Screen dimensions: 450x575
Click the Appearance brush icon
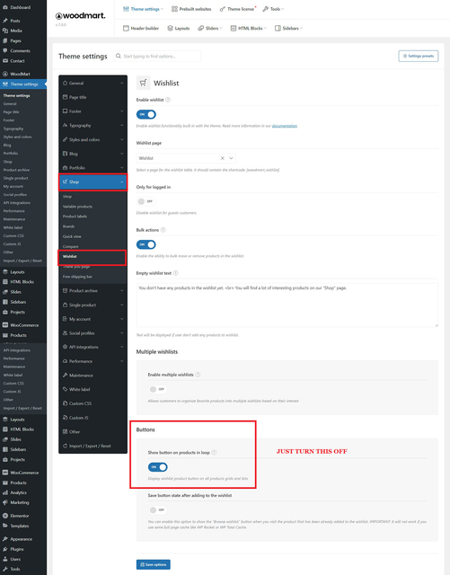[x=5, y=539]
